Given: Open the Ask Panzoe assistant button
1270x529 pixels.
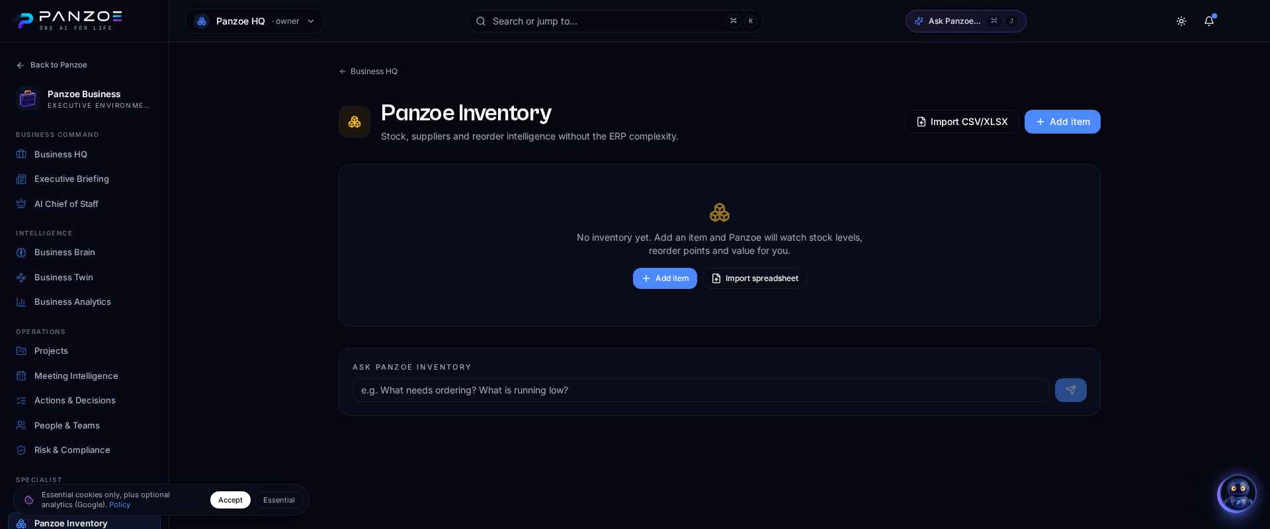Looking at the screenshot, I should (x=966, y=21).
